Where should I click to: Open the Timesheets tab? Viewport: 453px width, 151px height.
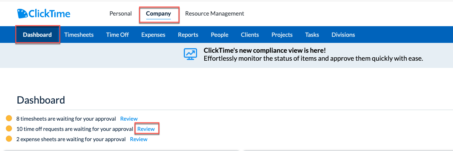point(79,35)
